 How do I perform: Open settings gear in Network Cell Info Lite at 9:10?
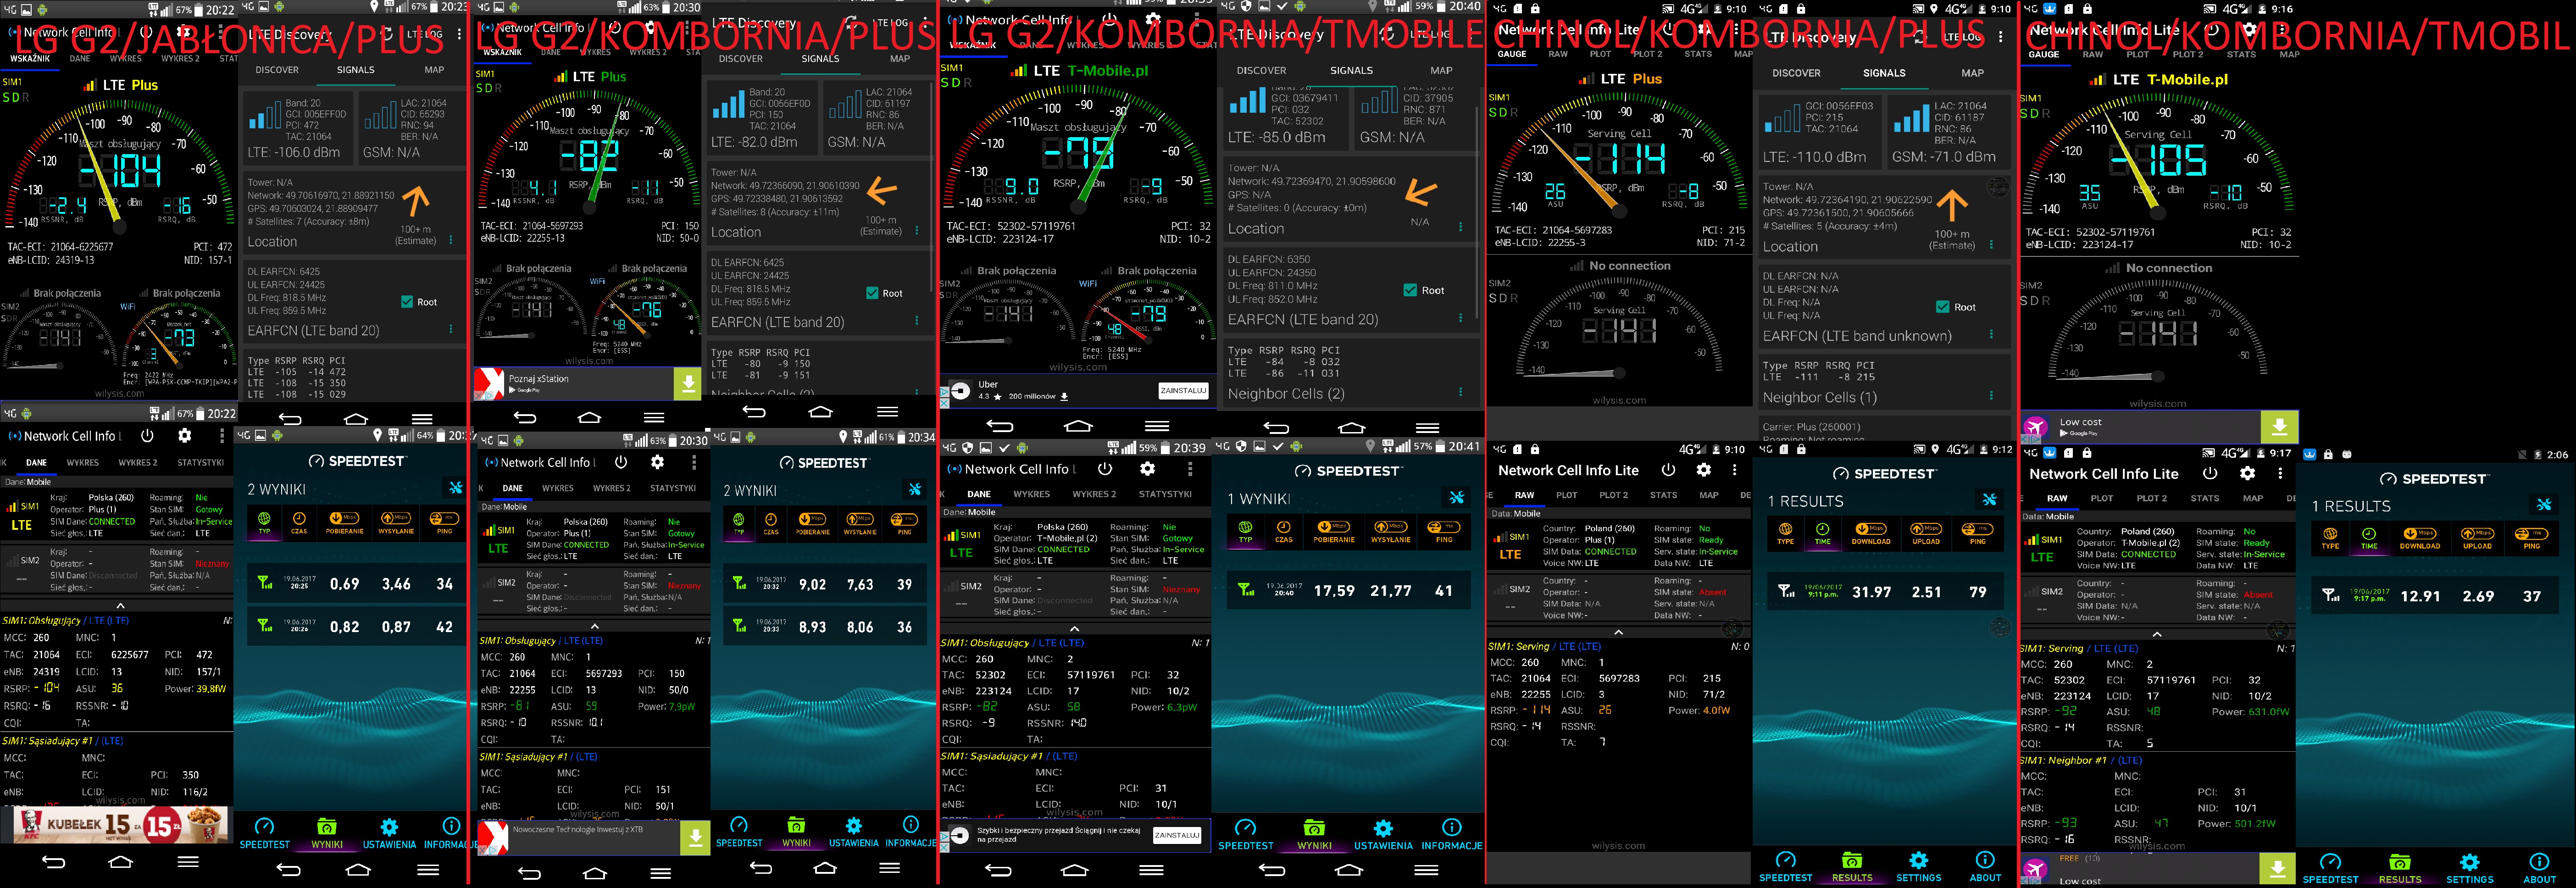[1703, 469]
